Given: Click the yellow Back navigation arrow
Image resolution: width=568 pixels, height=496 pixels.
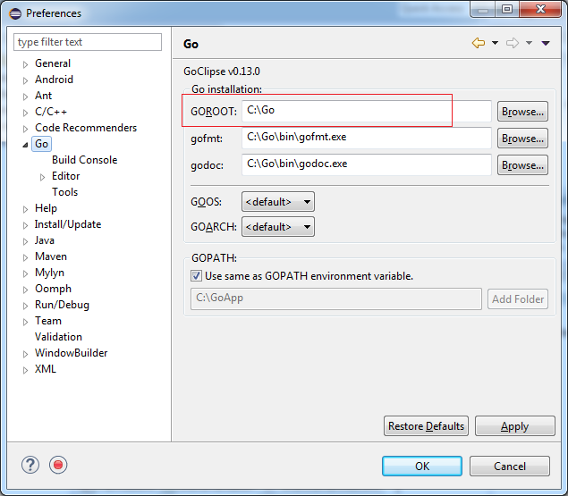Looking at the screenshot, I should pos(479,43).
